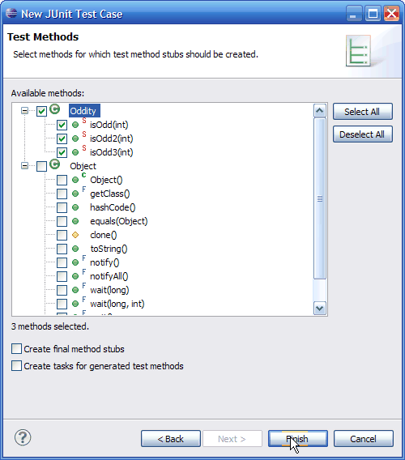Click the wait(long, int) method icon
405x460 pixels.
(75, 304)
